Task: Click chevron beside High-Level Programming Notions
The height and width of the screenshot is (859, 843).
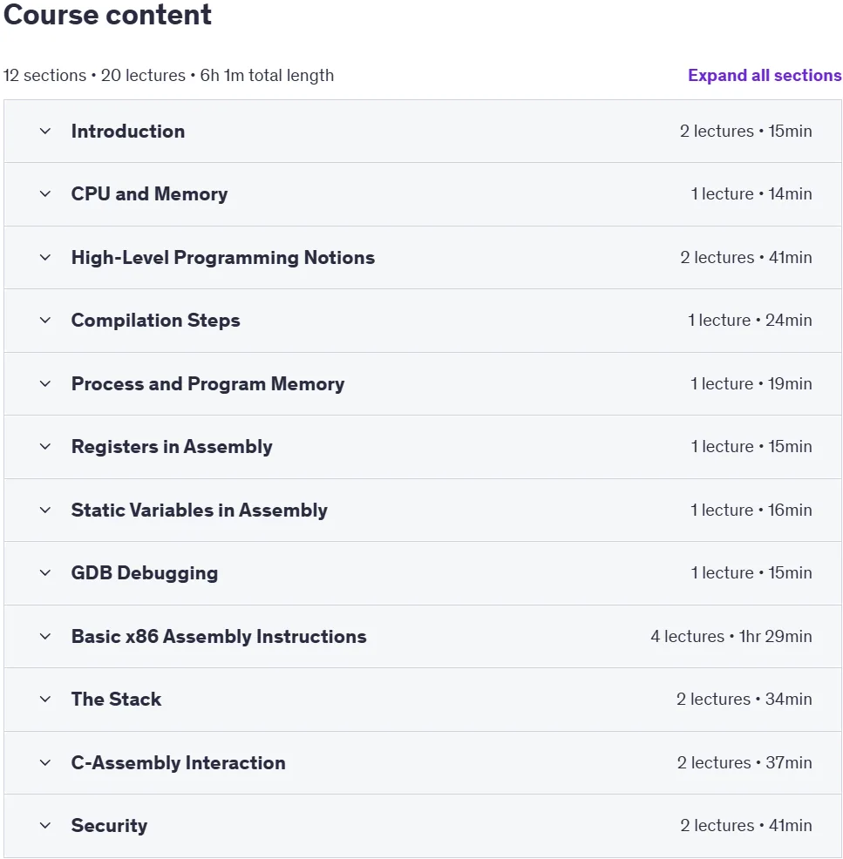Action: 45,258
